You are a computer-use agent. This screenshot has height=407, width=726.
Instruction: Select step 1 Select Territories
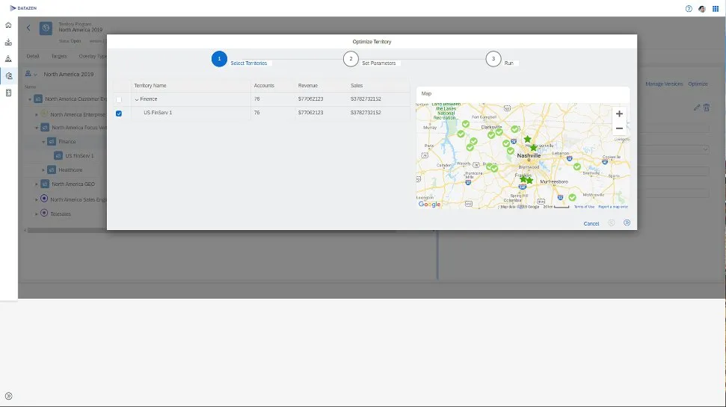click(219, 59)
